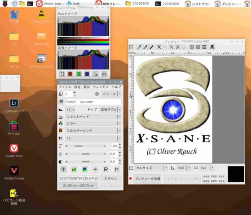Open the aspect ratio free dropdown
The width and height of the screenshot is (251, 215).
pos(207,168)
